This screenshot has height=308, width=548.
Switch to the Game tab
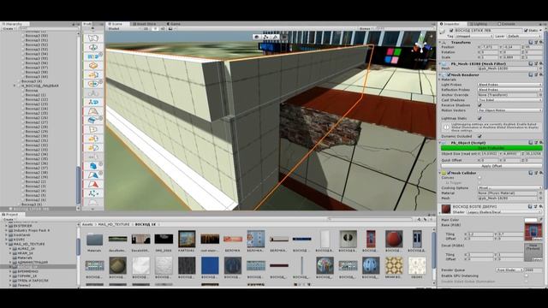click(x=174, y=24)
